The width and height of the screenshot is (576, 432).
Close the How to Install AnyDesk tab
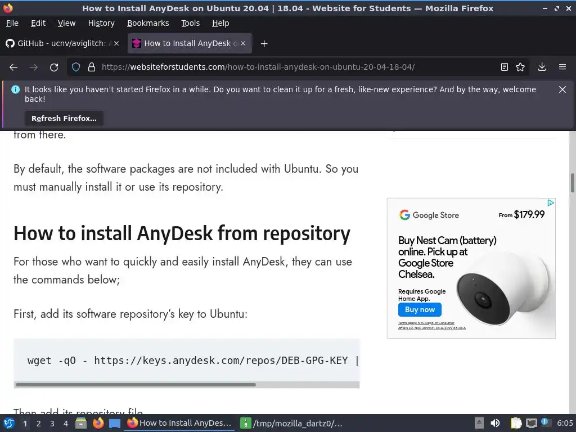243,43
